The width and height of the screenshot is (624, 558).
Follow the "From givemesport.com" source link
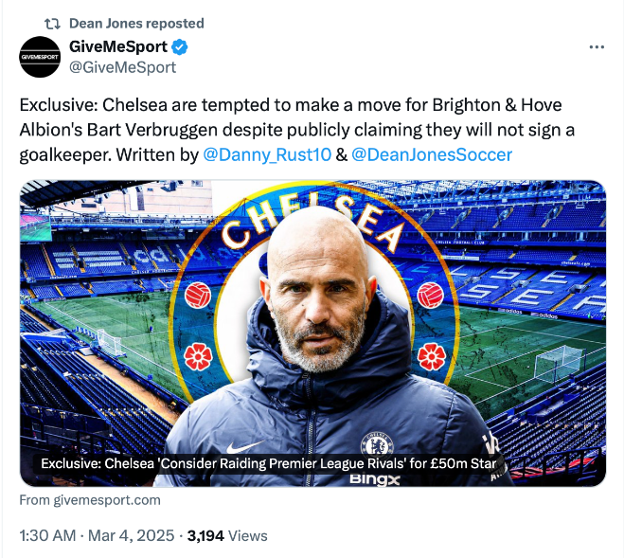[x=90, y=500]
